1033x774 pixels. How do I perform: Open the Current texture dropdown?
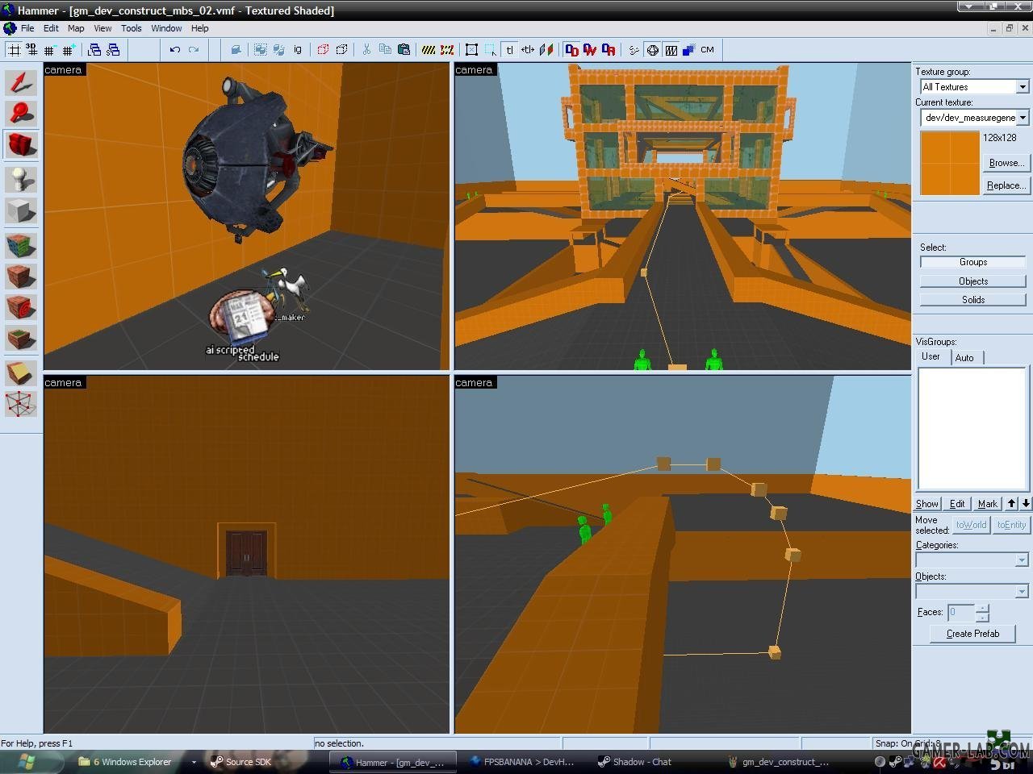click(1023, 118)
